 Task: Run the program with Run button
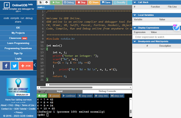pos(56,2)
